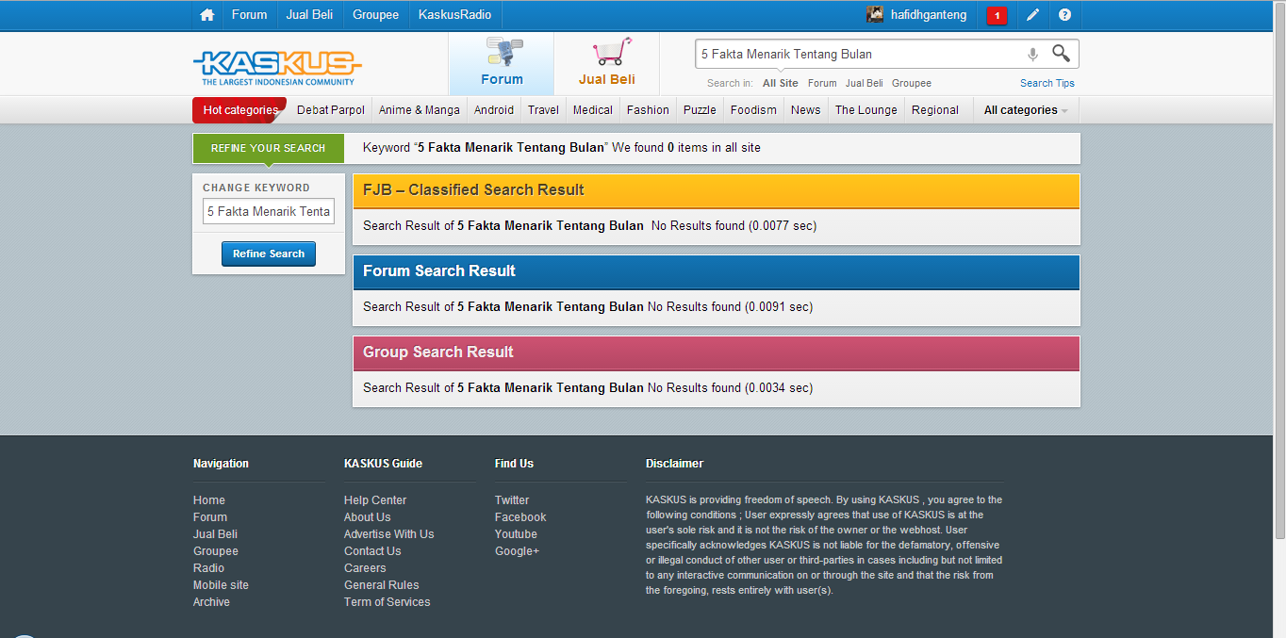Open the Hot categories menu
This screenshot has width=1286, height=638.
point(240,110)
